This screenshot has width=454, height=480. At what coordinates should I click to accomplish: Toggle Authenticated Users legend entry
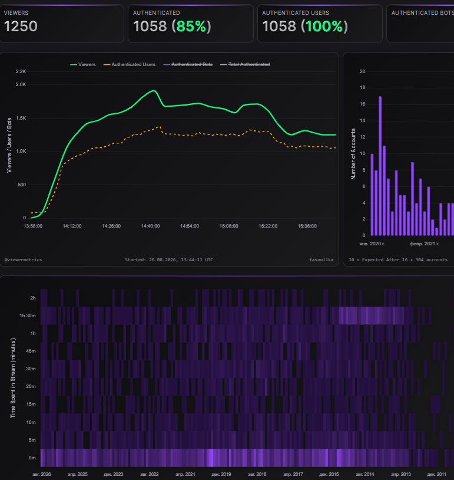[x=130, y=65]
